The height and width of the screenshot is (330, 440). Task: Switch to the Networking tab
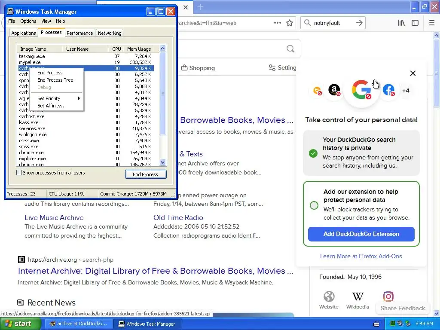click(110, 33)
